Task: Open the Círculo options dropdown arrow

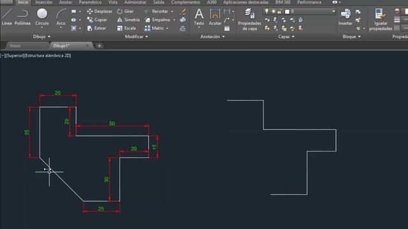Action: click(x=42, y=27)
